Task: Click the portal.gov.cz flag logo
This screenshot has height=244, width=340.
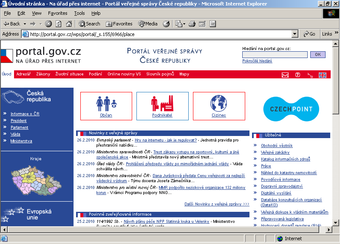Action: tap(7, 56)
